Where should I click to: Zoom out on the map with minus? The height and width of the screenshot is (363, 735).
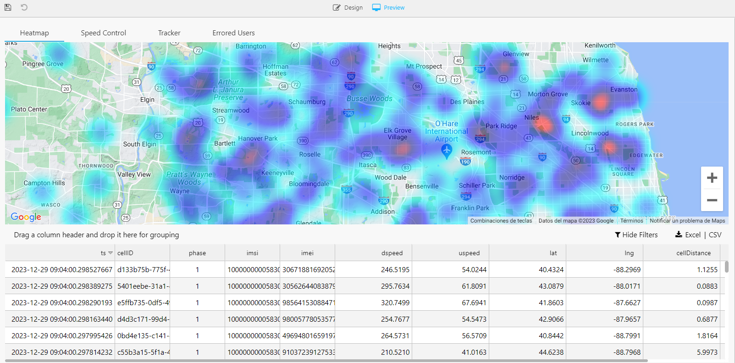point(712,200)
